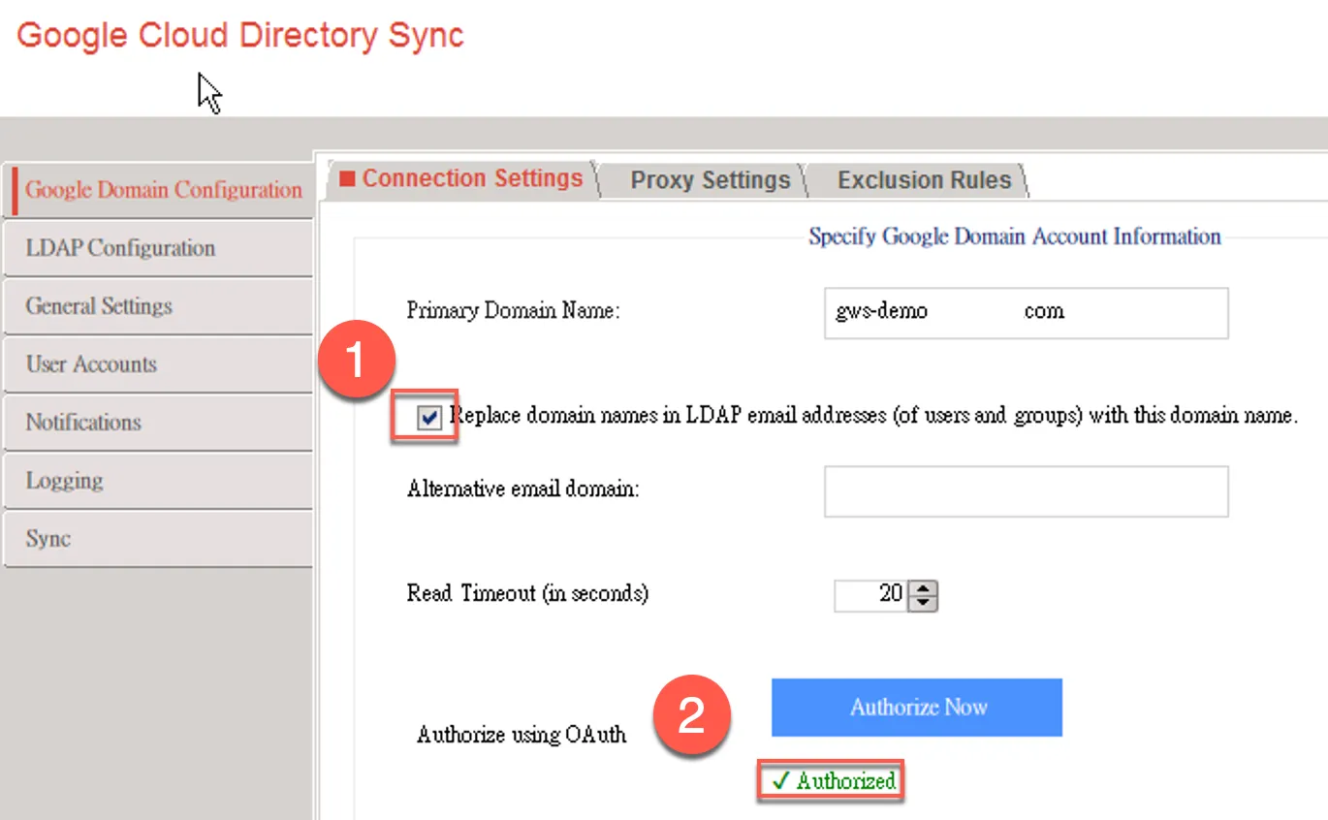Click the Alternative email domain field
The image size is (1328, 820).
1027,490
